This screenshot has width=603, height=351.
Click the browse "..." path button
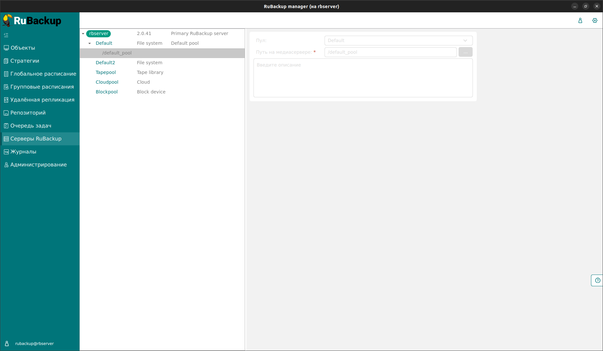pos(465,52)
